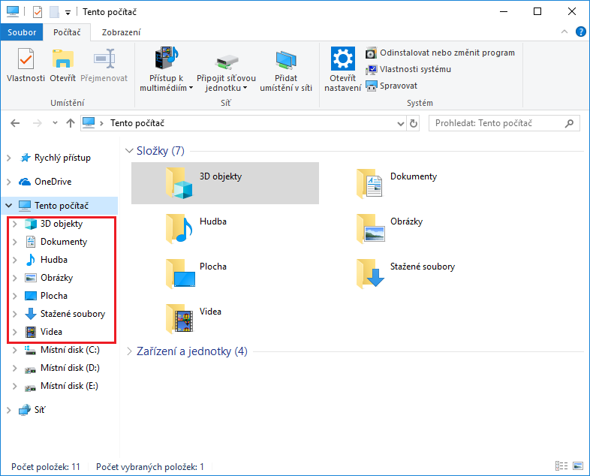This screenshot has height=476, width=590.
Task: Click Odinstalovat nebo změnit program
Action: click(x=440, y=53)
